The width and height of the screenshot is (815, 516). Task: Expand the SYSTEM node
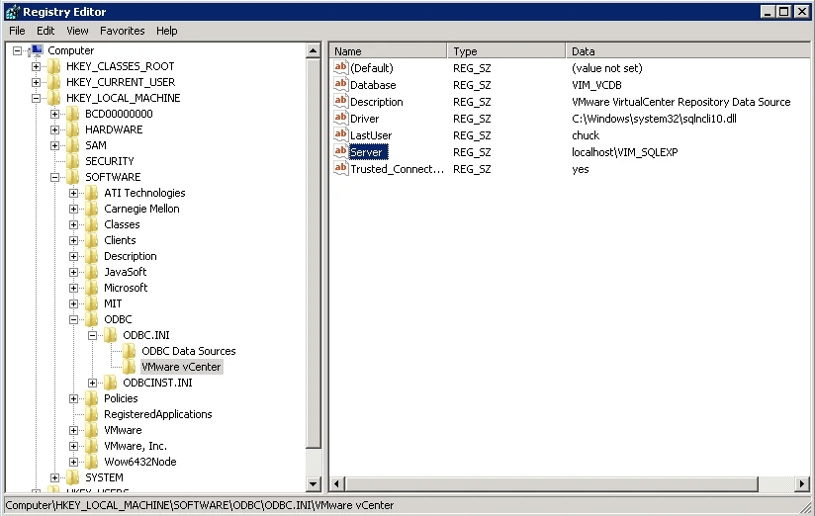pyautogui.click(x=54, y=477)
